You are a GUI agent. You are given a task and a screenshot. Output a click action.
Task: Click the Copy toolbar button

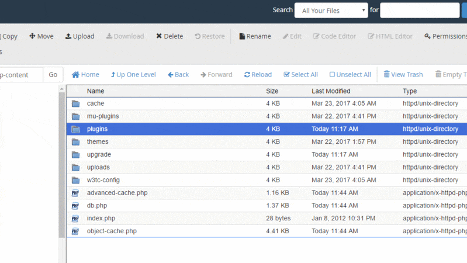point(9,36)
